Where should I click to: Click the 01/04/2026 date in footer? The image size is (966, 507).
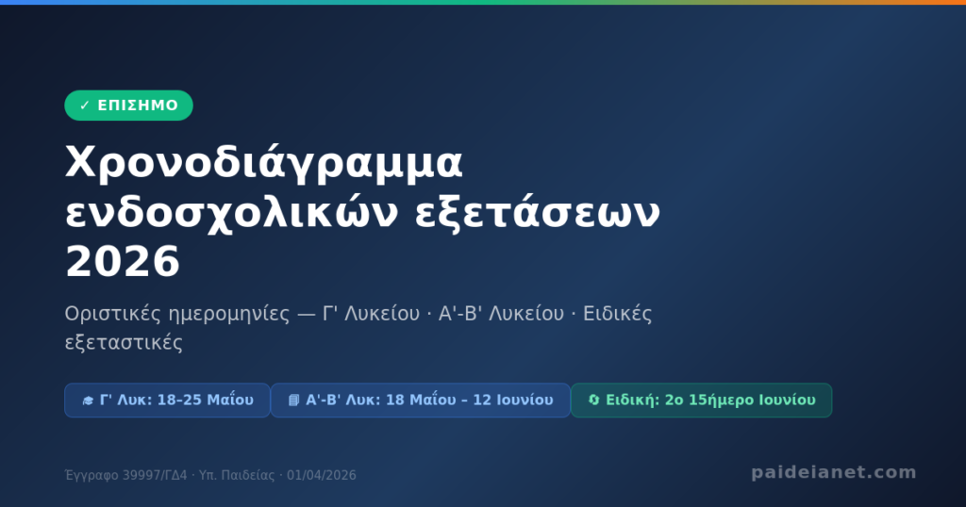[x=322, y=476]
